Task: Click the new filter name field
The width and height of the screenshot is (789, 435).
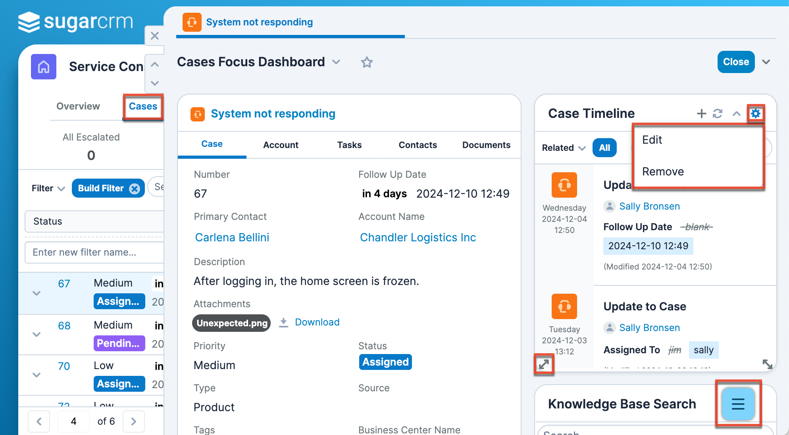Action: tap(94, 252)
